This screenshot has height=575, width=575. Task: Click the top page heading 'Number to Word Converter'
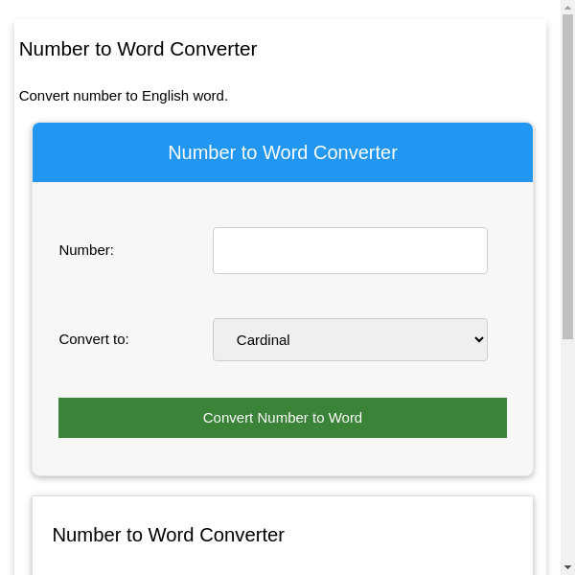point(138,49)
